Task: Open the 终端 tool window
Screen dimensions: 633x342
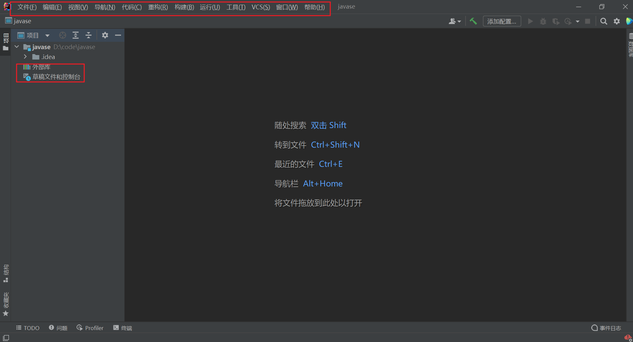Action: point(123,328)
